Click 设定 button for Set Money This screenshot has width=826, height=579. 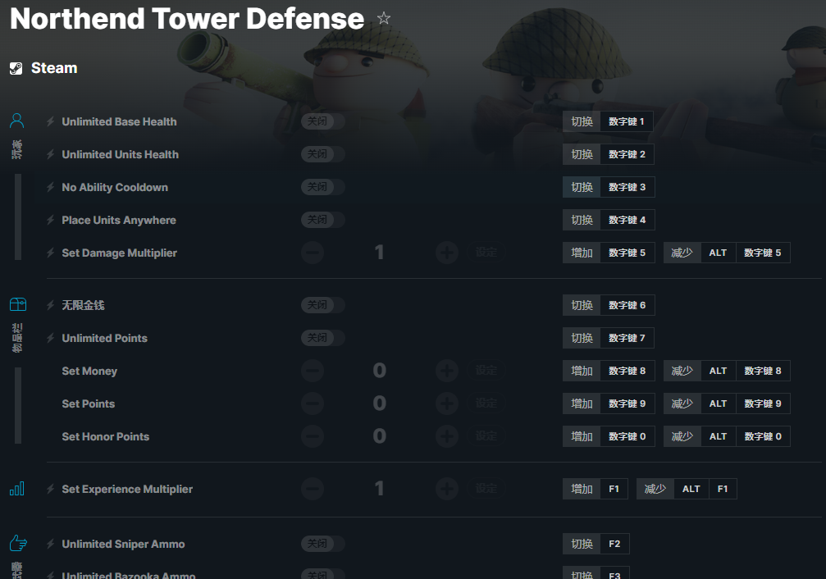click(486, 371)
